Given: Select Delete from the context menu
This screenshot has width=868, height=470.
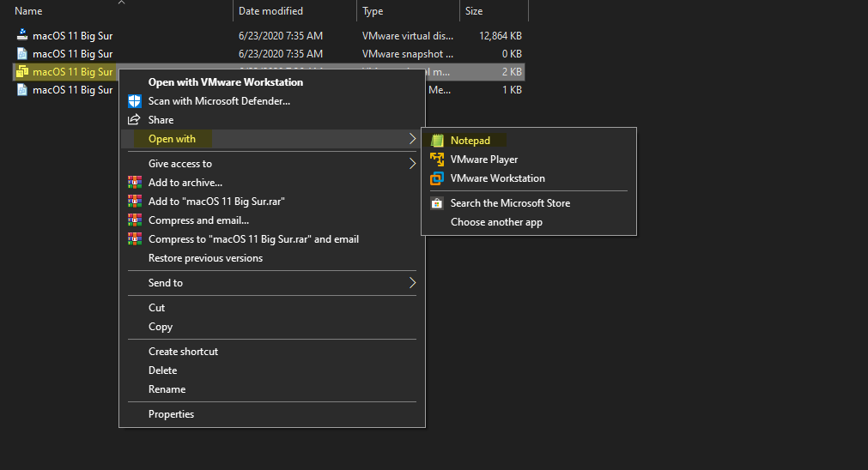Looking at the screenshot, I should click(163, 371).
